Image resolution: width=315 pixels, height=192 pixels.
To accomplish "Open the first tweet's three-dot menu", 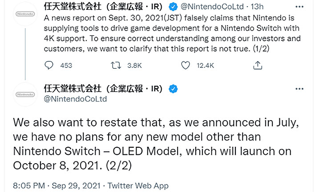I will pyautogui.click(x=299, y=7).
